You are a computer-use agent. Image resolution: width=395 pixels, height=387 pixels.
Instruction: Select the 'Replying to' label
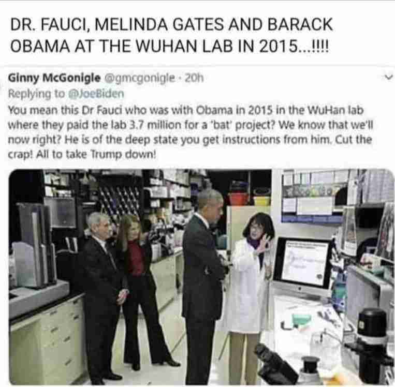[37, 94]
